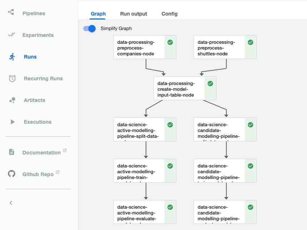
Task: Click success checkmark on active-modelling train node
Action: (170, 166)
